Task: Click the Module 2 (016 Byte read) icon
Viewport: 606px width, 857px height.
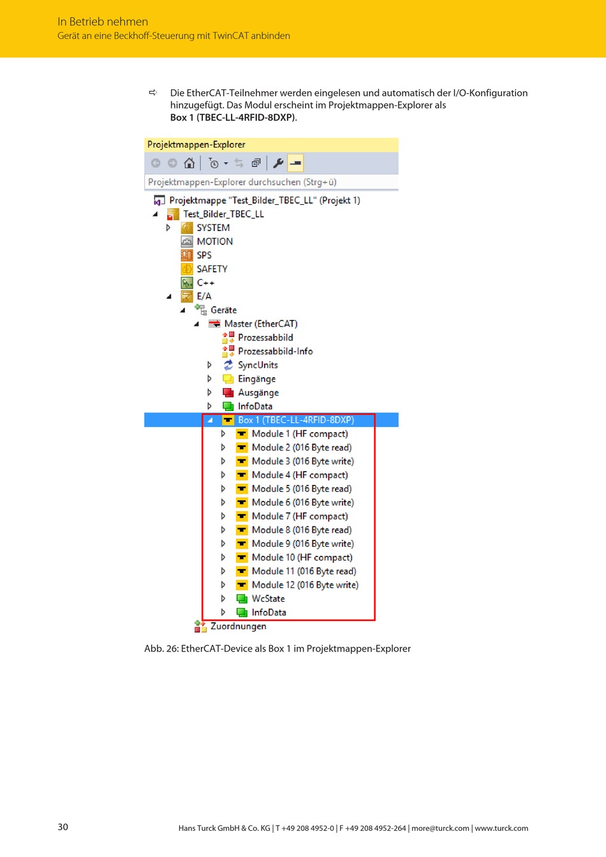Action: (x=242, y=448)
